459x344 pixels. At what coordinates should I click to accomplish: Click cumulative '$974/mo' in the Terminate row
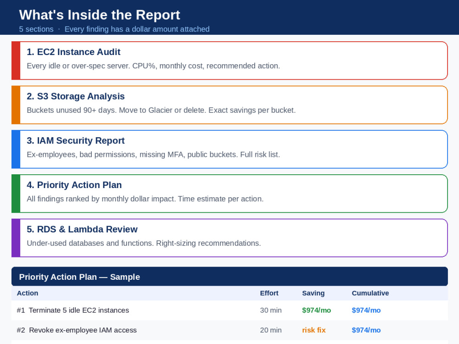366,310
